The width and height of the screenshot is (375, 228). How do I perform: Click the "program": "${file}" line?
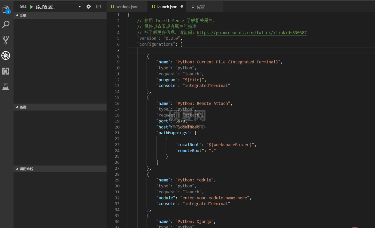coord(181,80)
